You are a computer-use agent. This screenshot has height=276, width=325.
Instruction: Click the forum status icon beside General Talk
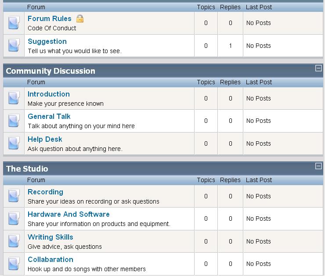(x=14, y=121)
